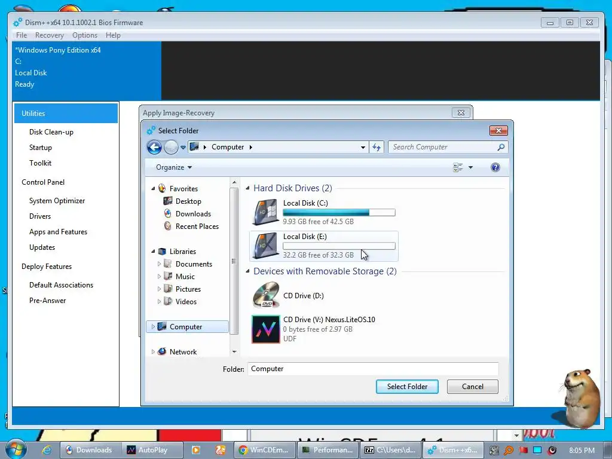Click the Network icon in navigation pane
This screenshot has height=459, width=612.
tap(162, 351)
